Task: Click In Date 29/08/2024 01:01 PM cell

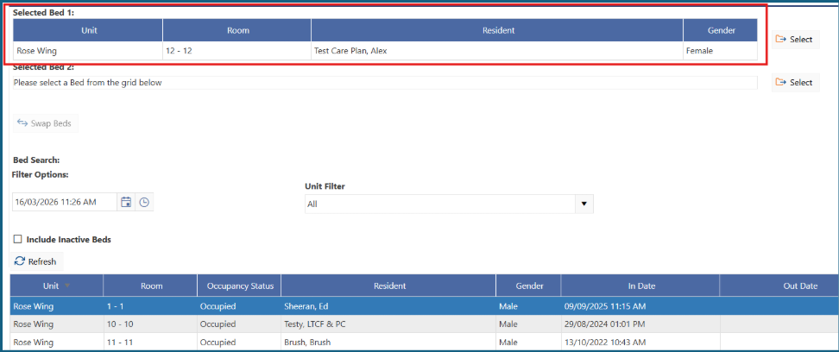Action: click(640, 324)
